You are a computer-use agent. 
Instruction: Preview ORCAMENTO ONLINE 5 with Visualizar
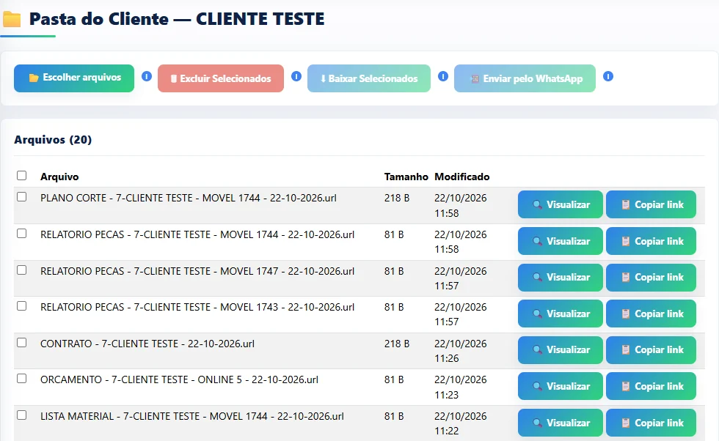[x=561, y=386]
